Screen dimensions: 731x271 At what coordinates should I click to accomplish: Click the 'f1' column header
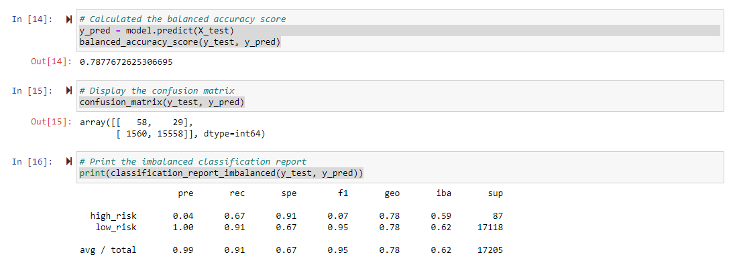(343, 193)
